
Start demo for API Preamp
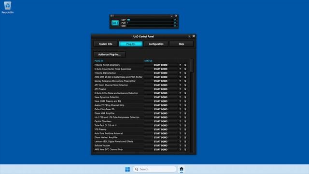click(161, 89)
